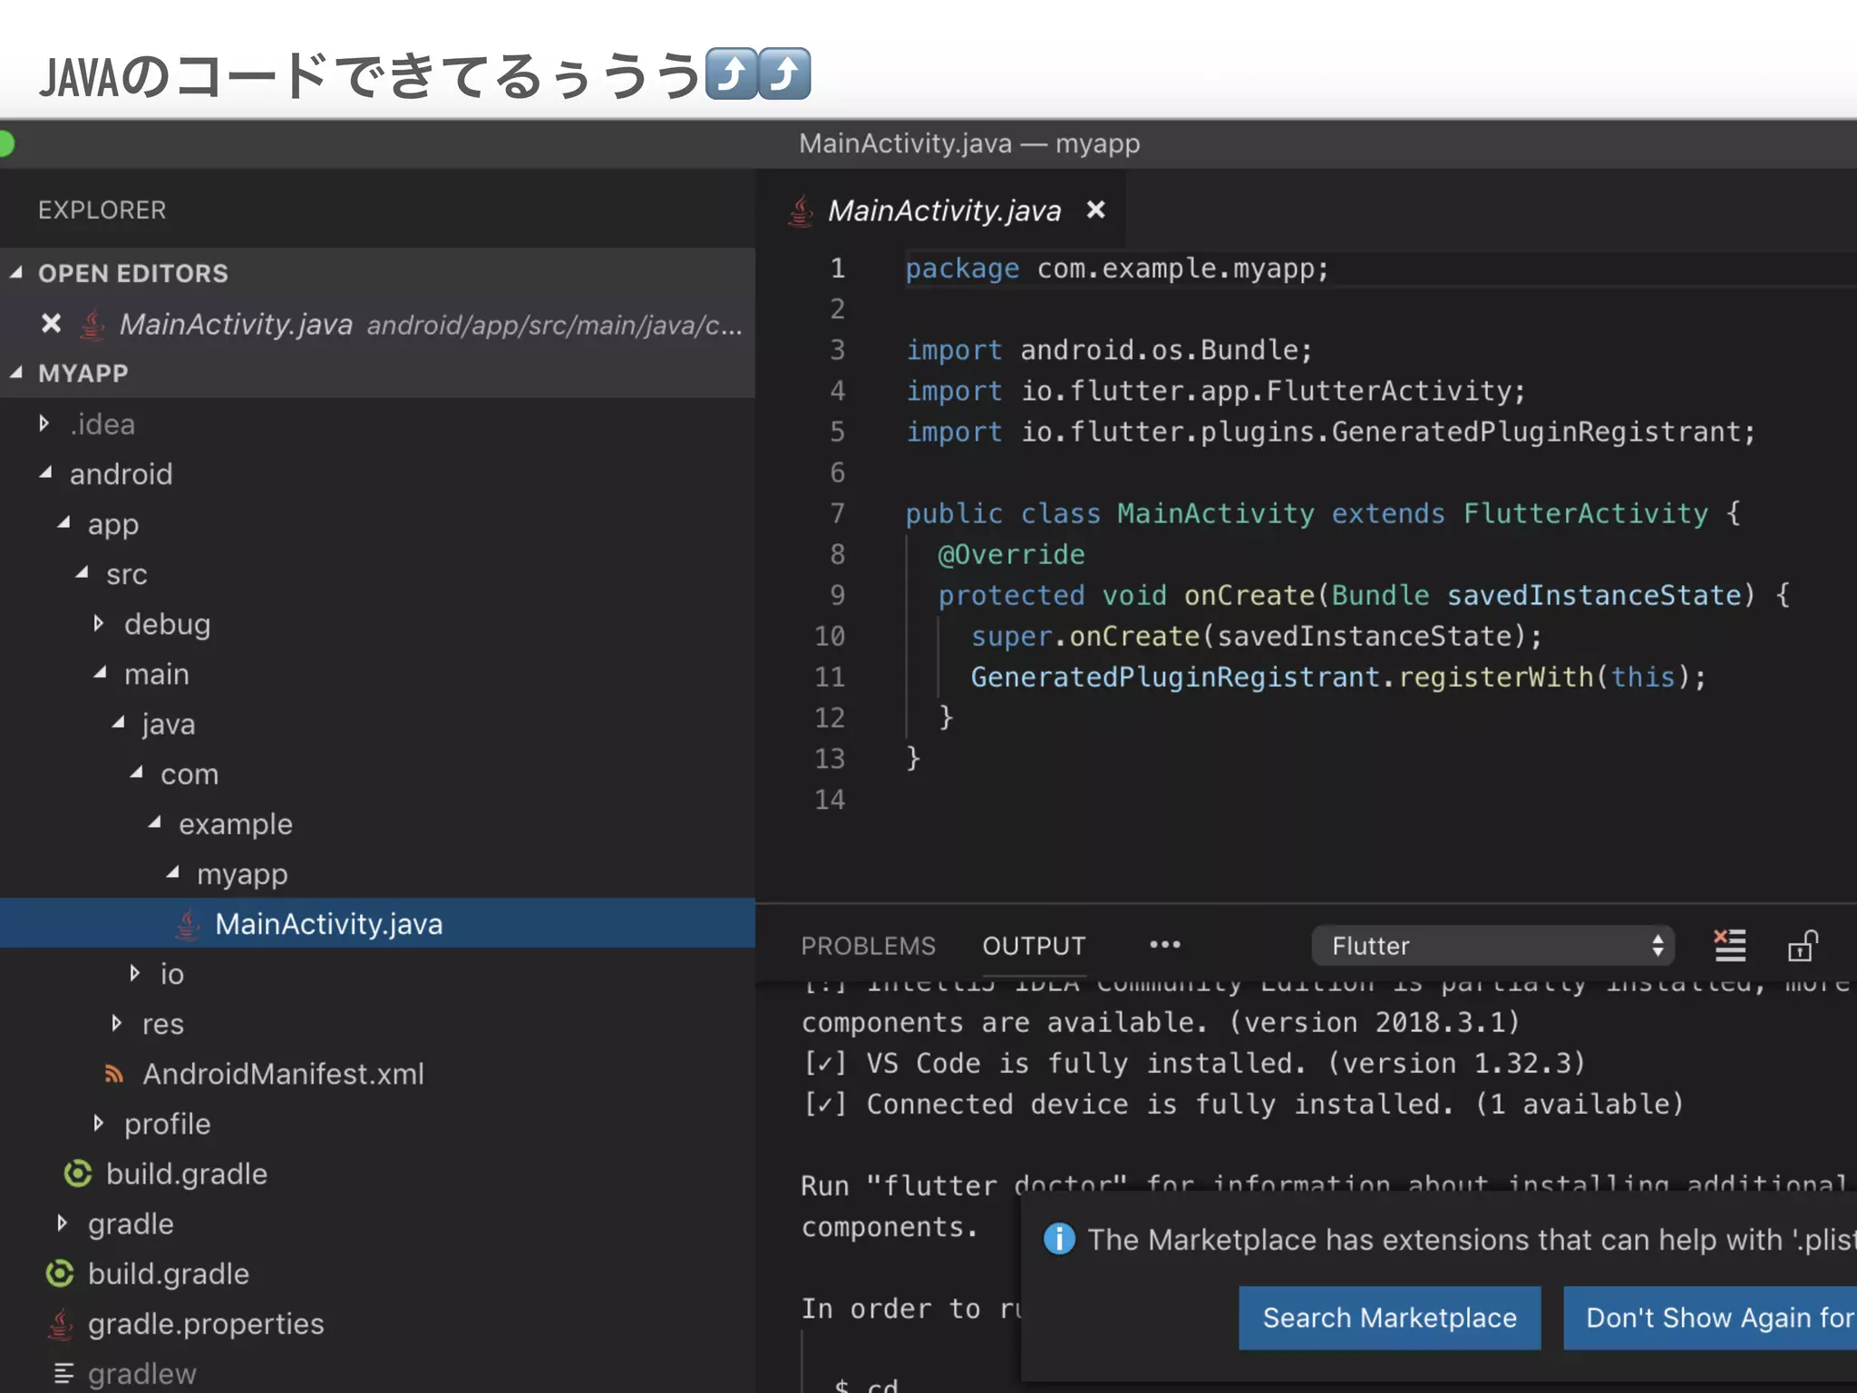The width and height of the screenshot is (1857, 1393).
Task: Click Java icon beside MainActivity.java tree item
Action: pyautogui.click(x=187, y=924)
